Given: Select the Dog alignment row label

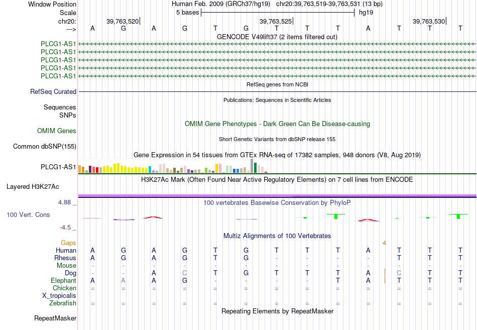Looking at the screenshot, I should pos(71,273).
